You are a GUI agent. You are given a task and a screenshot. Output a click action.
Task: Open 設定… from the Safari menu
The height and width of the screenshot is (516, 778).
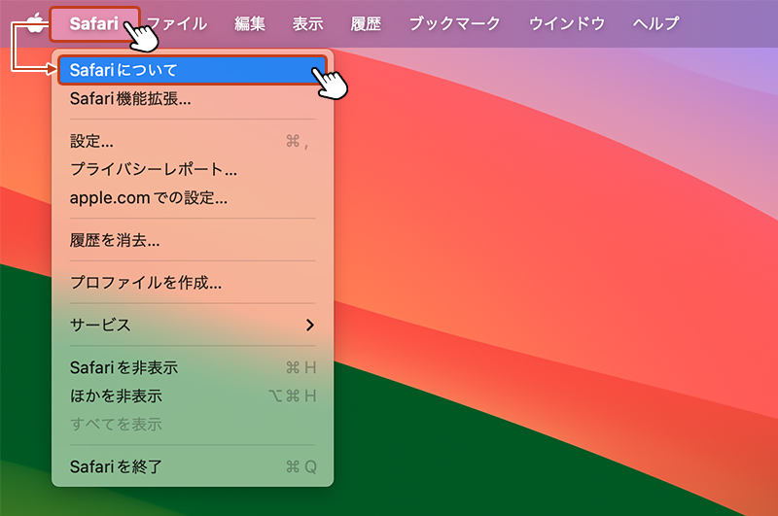(193, 141)
